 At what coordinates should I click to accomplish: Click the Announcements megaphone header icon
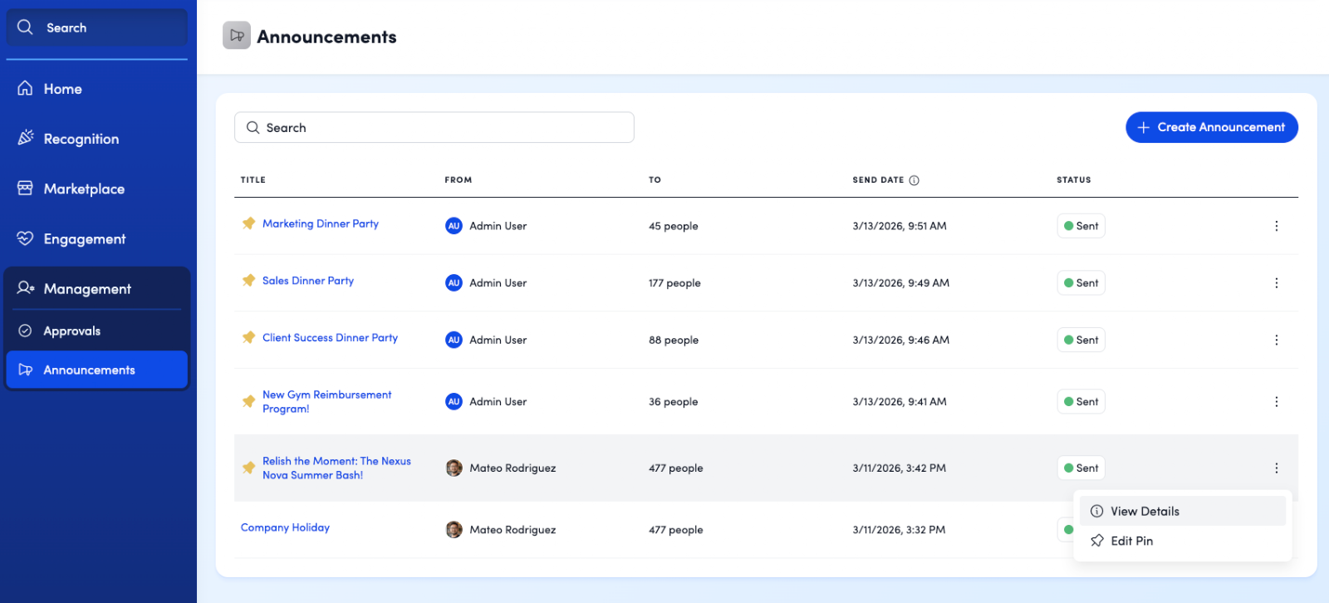coord(237,36)
